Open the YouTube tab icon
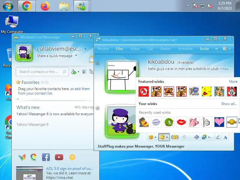 (59, 157)
